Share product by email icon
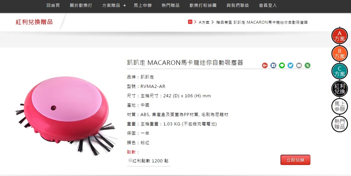The image size is (351, 176). pyautogui.click(x=299, y=65)
